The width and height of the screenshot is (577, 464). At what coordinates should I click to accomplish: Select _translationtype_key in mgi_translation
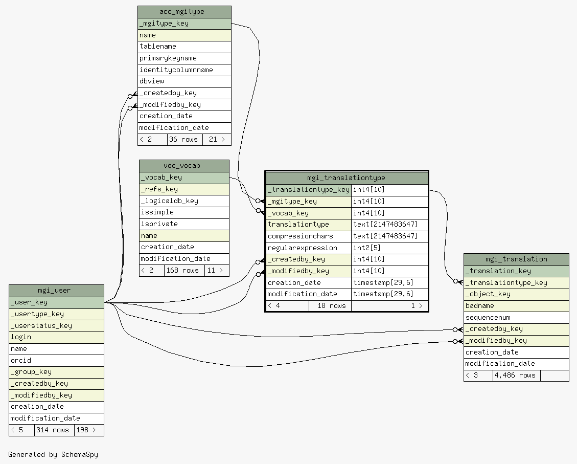[516, 283]
